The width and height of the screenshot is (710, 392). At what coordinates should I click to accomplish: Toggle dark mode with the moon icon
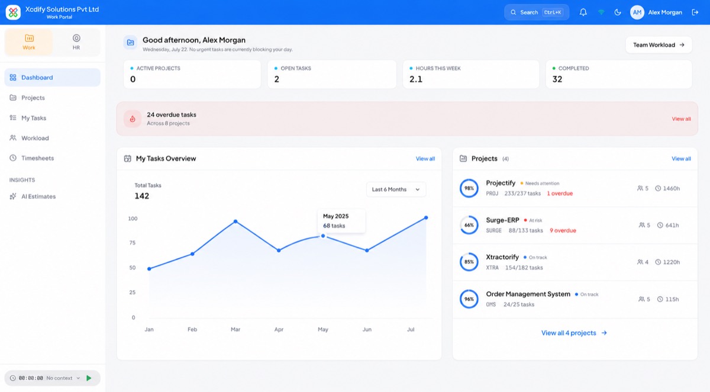point(618,12)
